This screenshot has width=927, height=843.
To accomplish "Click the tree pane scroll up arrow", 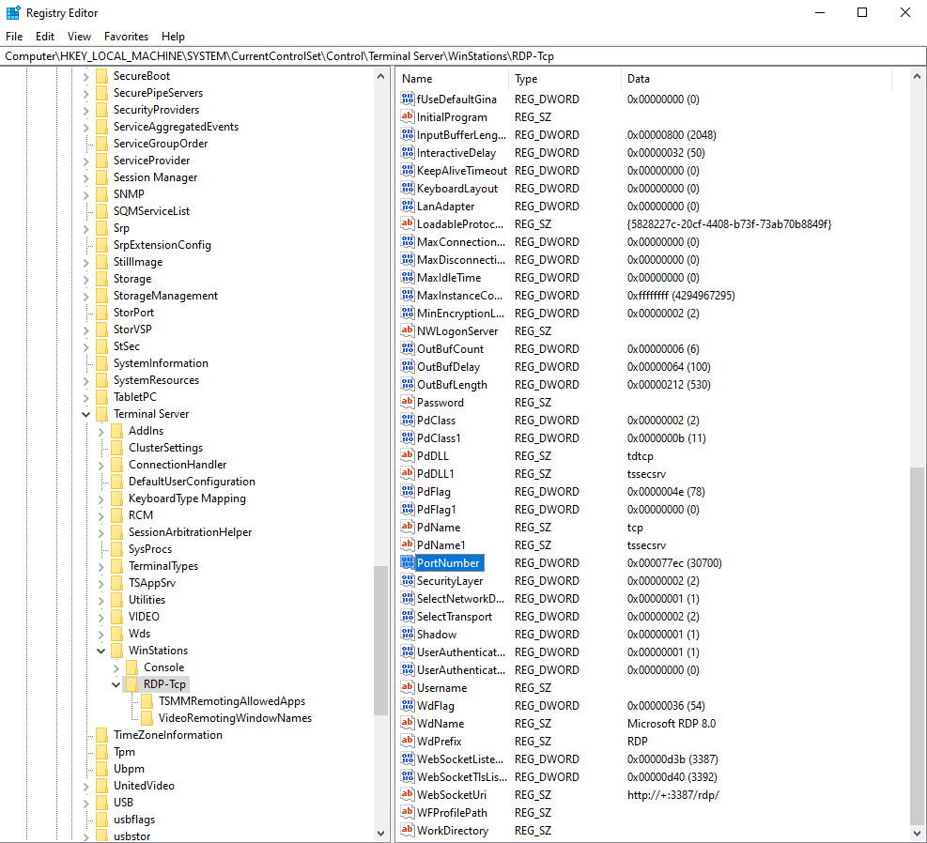I will click(x=380, y=76).
